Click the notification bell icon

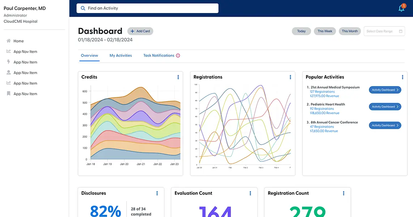click(401, 8)
